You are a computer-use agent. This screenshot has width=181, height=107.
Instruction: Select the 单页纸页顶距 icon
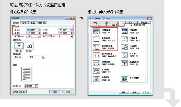coord(96,47)
